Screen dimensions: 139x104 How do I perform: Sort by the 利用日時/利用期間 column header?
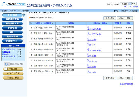43,23
